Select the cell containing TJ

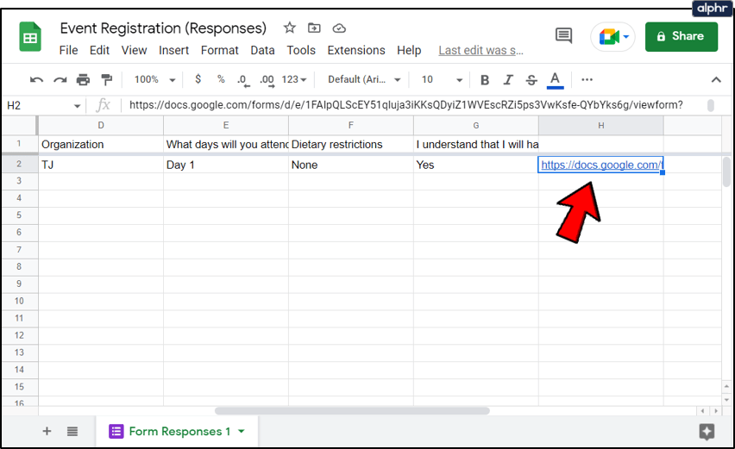(101, 165)
